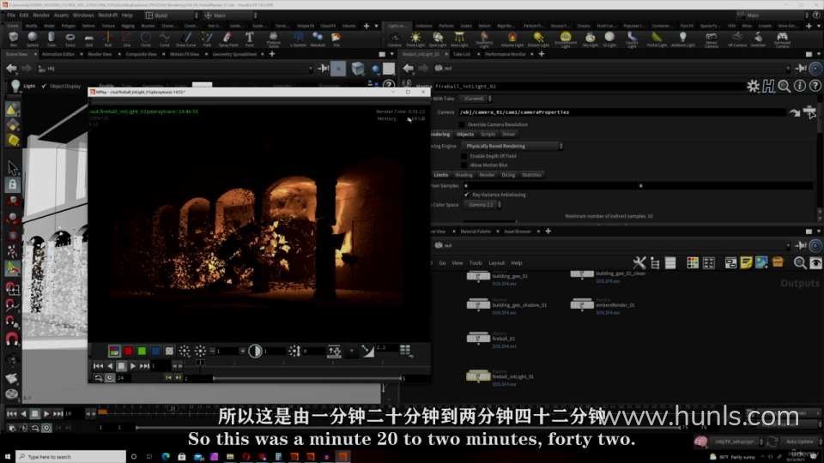The width and height of the screenshot is (824, 463).
Task: Open the Shading sub-tab
Action: click(463, 175)
